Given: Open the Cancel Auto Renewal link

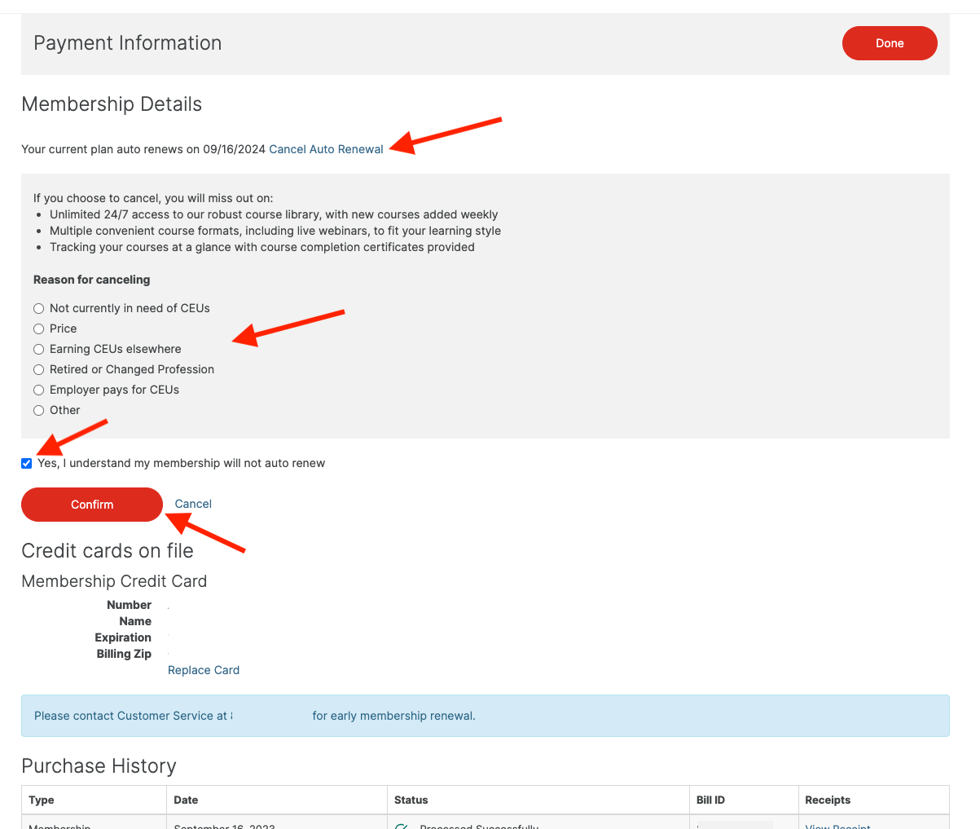Looking at the screenshot, I should 326,149.
